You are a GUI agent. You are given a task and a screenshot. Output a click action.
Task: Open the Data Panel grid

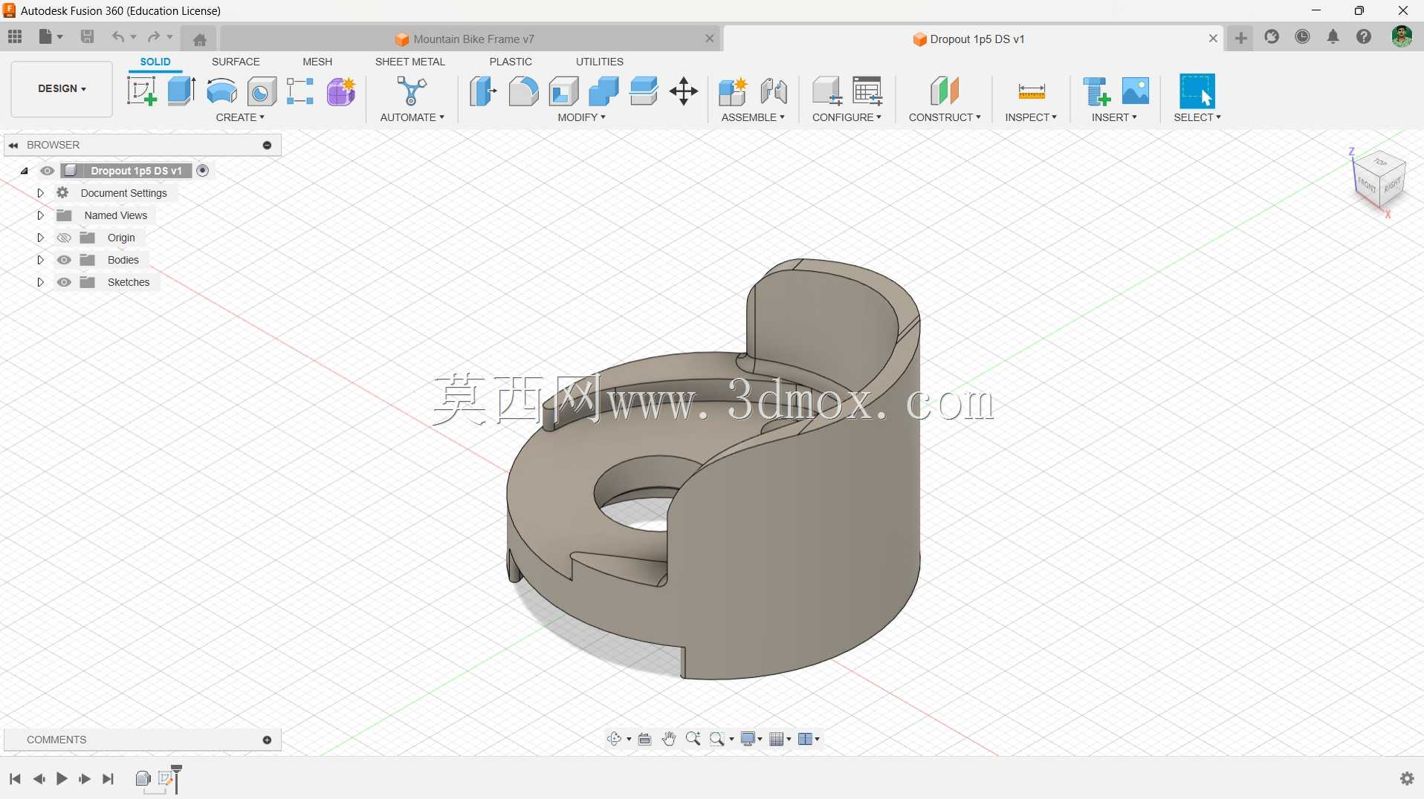[x=15, y=36]
